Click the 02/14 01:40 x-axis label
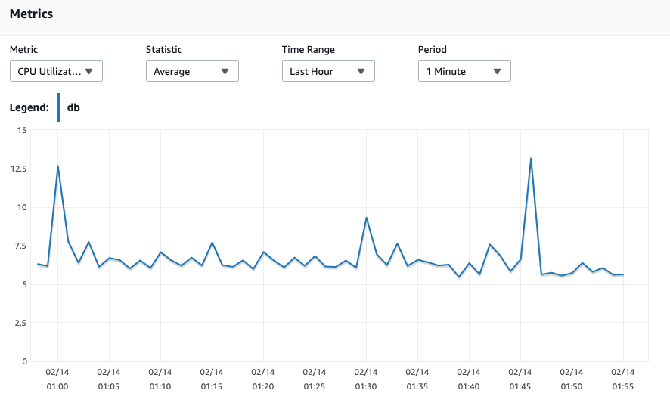670x412 pixels. pos(469,379)
